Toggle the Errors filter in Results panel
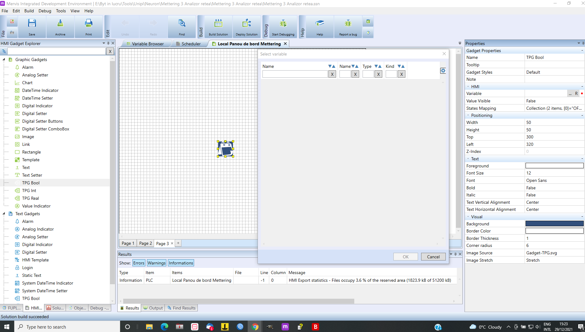 [139, 263]
